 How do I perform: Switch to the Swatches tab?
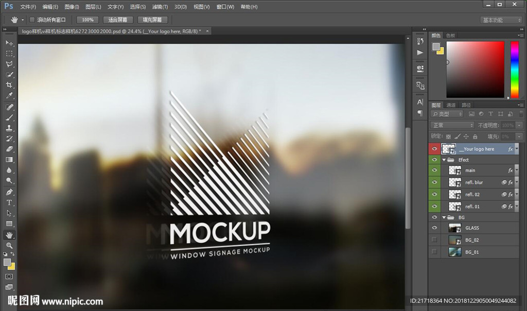(450, 36)
